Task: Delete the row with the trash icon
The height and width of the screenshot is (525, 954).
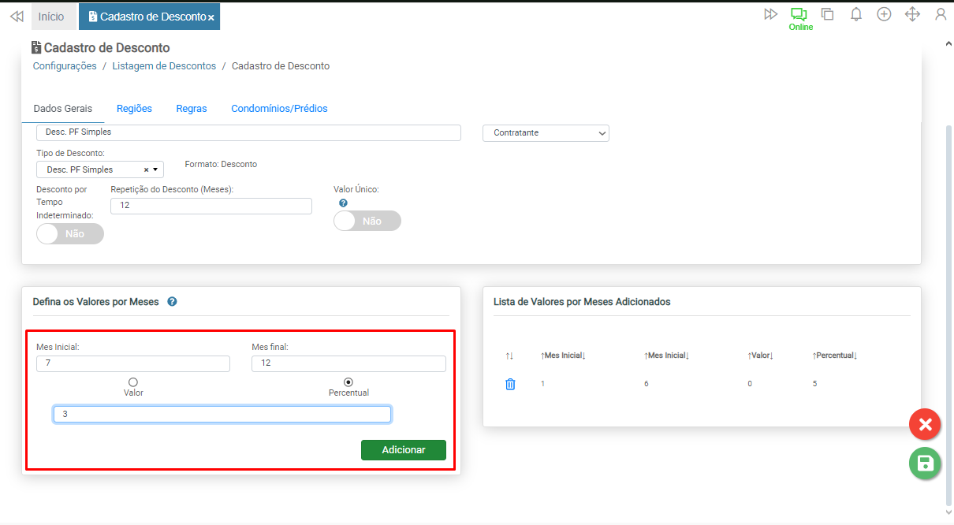Action: coord(510,384)
